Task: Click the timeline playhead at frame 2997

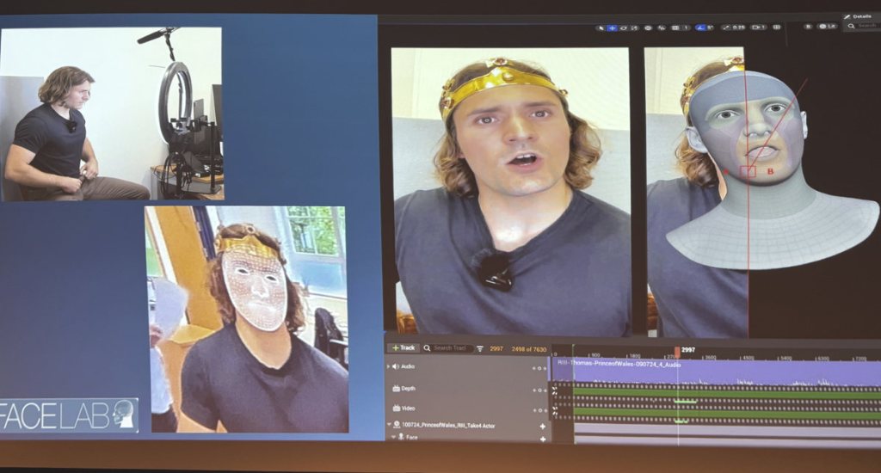Action: click(x=677, y=351)
